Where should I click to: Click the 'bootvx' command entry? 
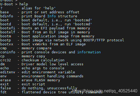point(43,44)
